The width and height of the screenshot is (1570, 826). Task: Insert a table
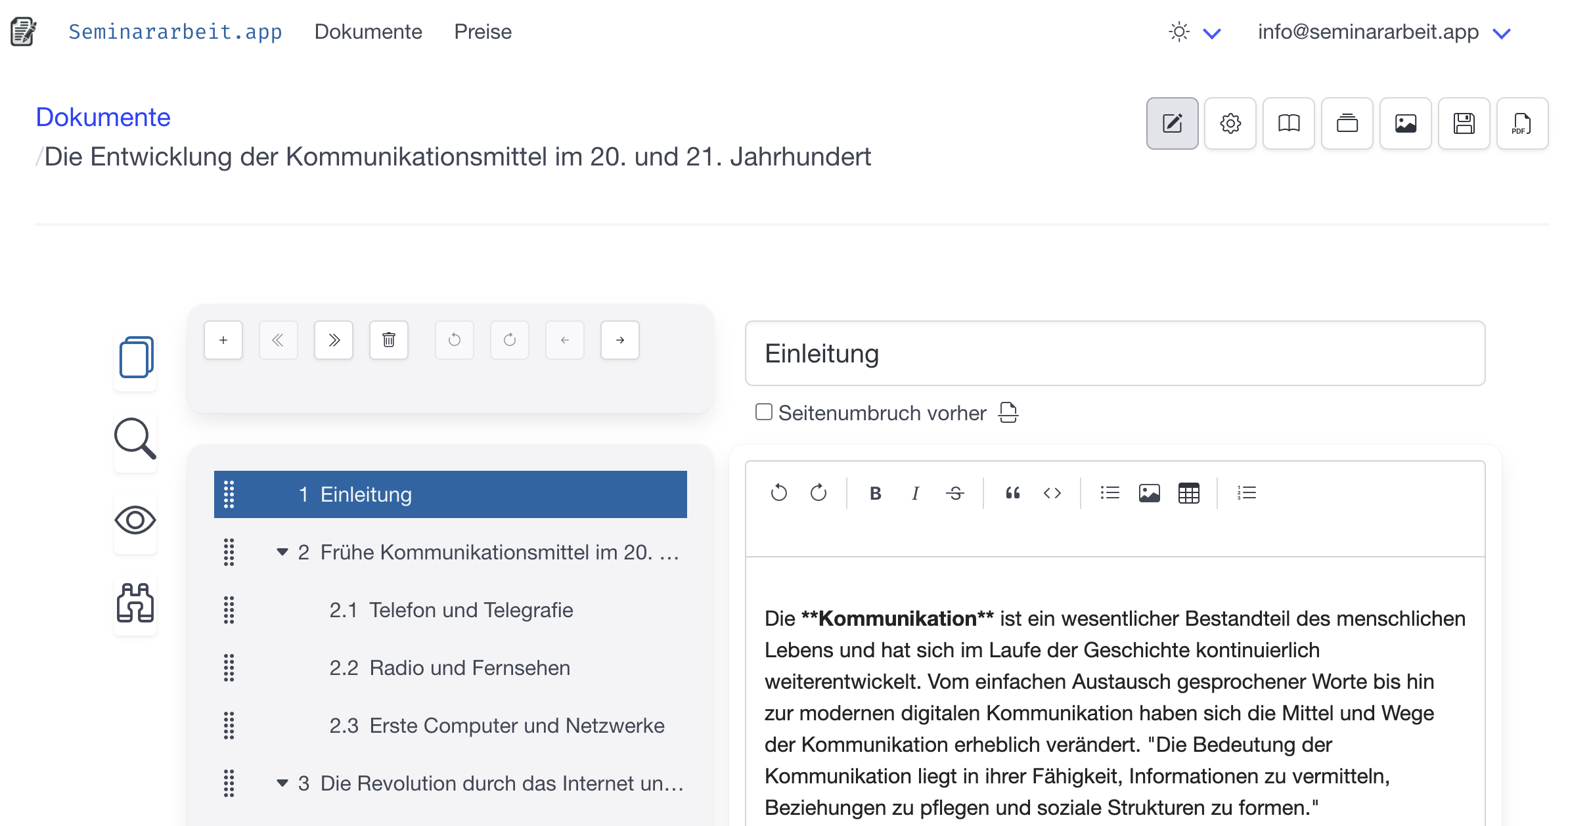1189,493
